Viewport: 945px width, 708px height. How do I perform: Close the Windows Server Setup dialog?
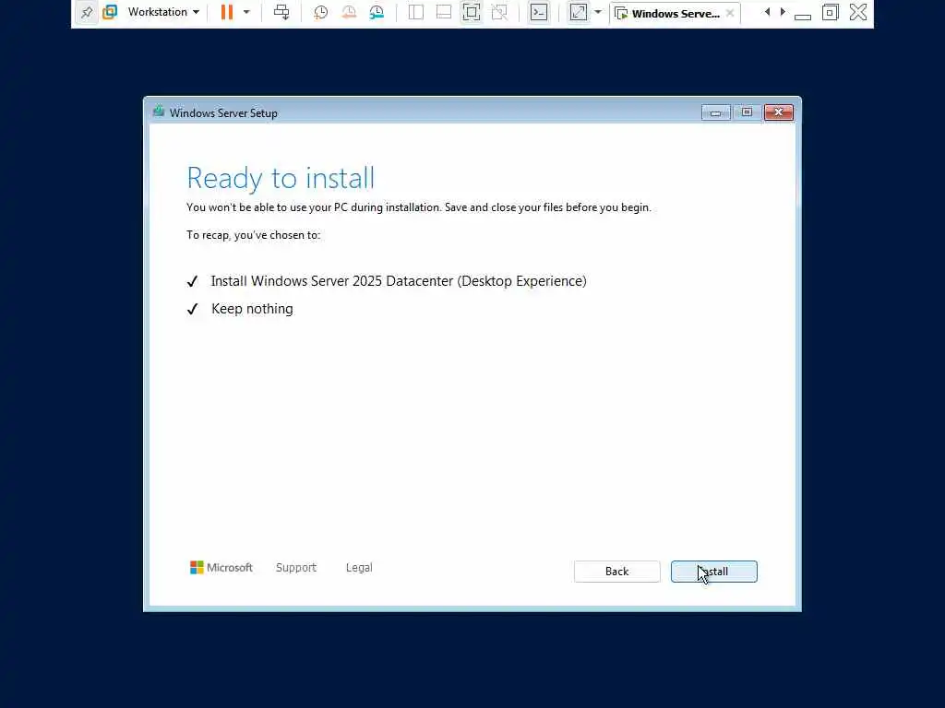coord(779,112)
